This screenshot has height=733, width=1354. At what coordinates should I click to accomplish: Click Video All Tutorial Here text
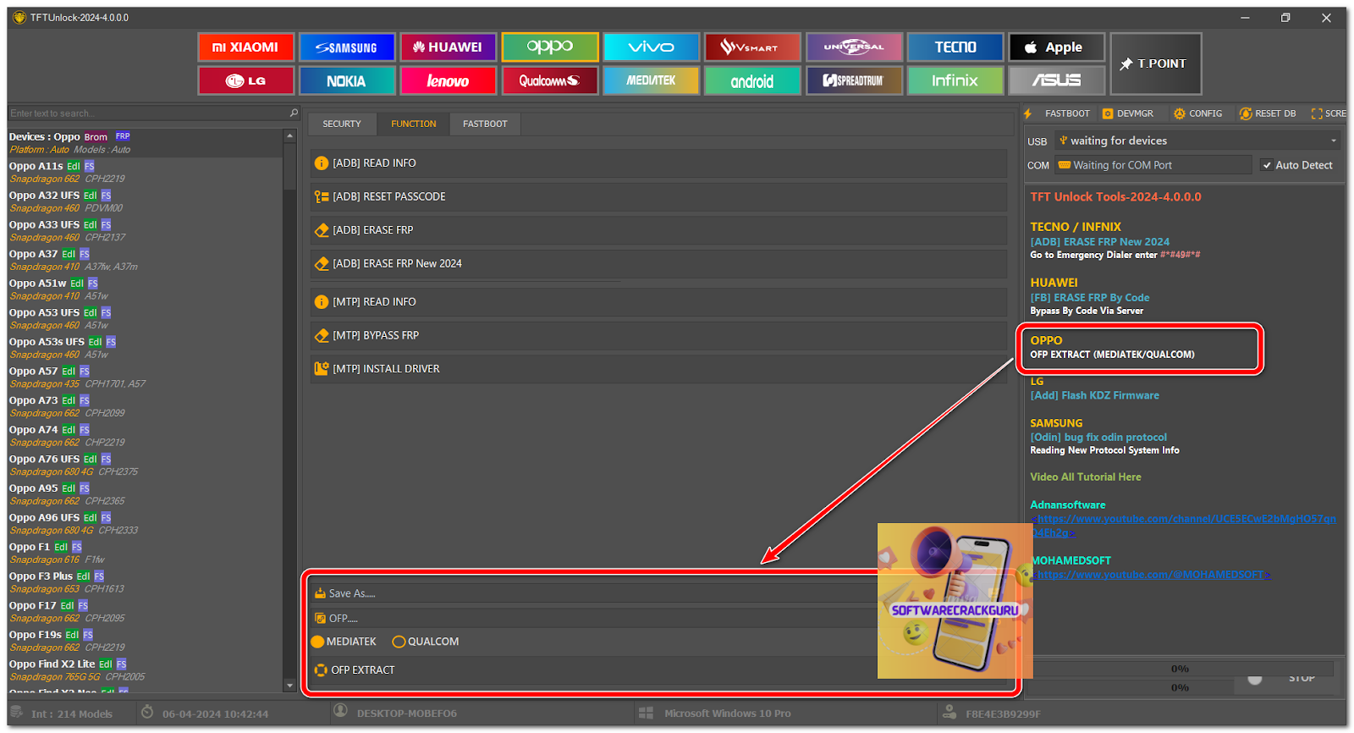click(1086, 477)
